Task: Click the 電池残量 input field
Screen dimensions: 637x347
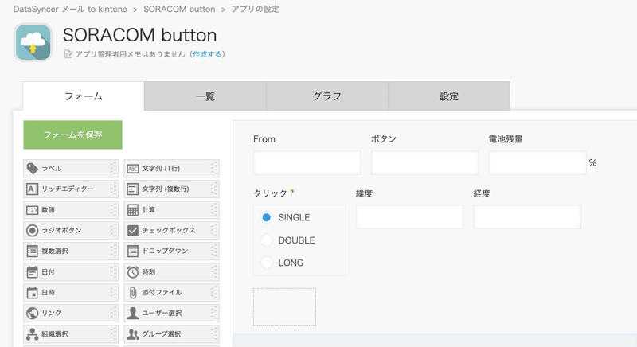Action: click(x=537, y=162)
